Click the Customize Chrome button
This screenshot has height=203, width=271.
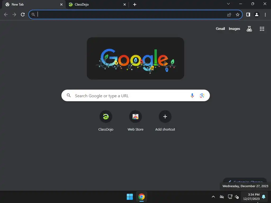(x=245, y=181)
